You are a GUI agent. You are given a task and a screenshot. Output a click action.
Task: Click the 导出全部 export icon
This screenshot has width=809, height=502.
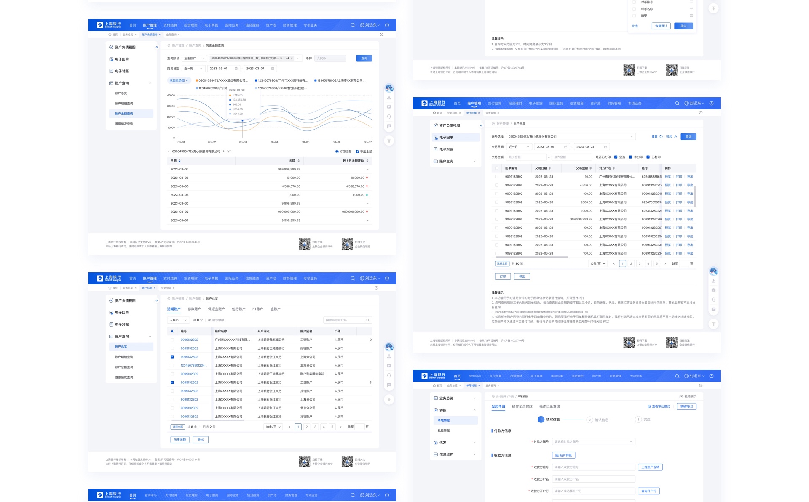pos(357,151)
